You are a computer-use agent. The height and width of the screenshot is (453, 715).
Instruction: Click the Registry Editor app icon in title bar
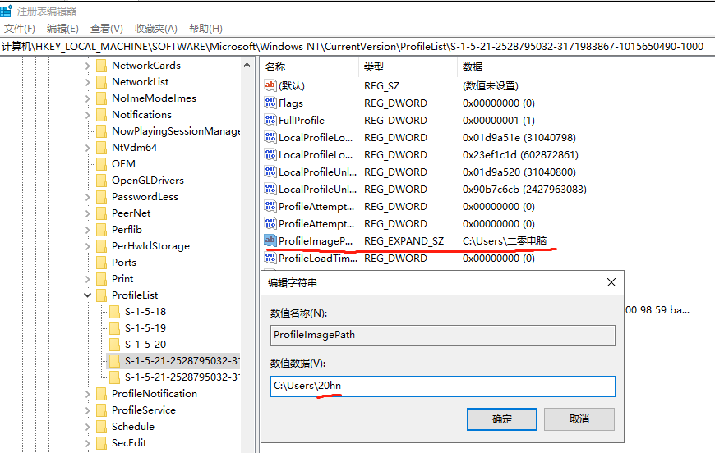click(7, 11)
